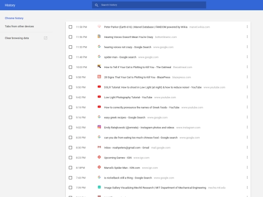The image size is (263, 197).
Task: Check the Inbox Gmail entry
Action: coord(71,147)
